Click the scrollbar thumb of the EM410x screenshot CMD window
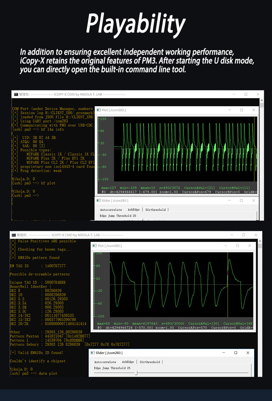Screen dimensions: 272x401 260,246
